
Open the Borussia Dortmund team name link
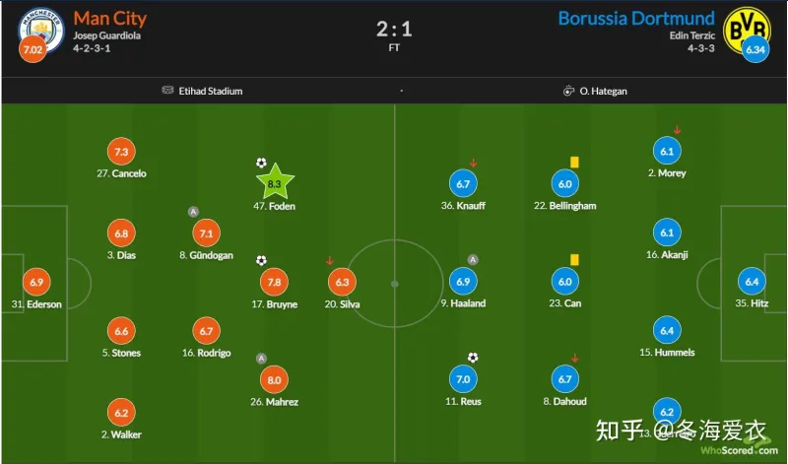tap(636, 18)
